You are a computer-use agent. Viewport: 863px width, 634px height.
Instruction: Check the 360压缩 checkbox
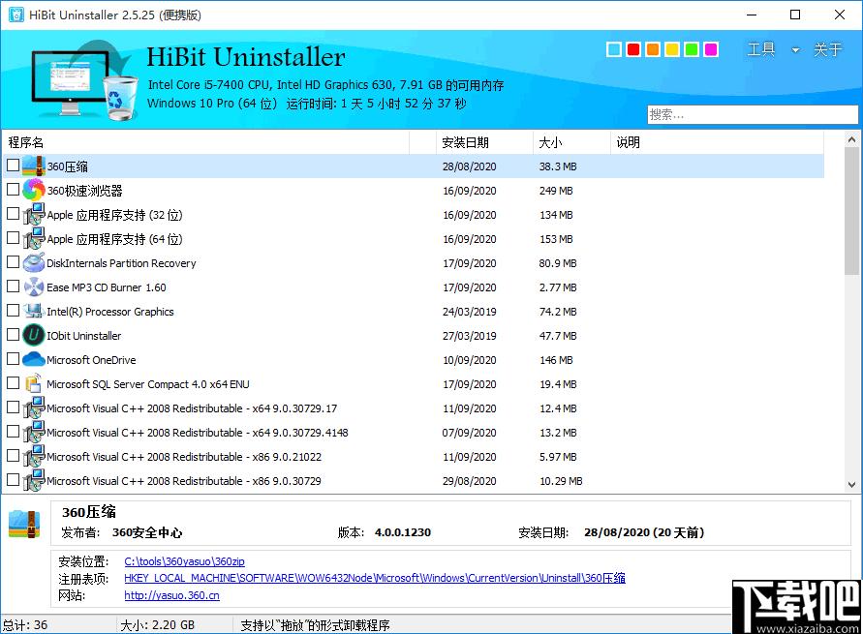point(13,166)
